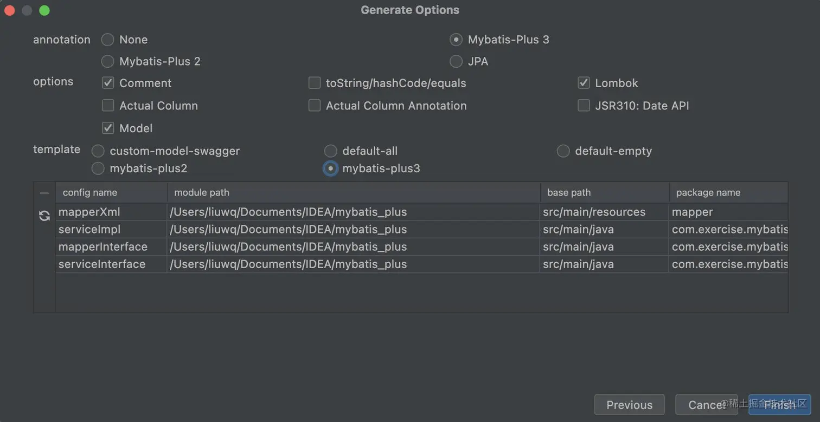Click the mapper package name cell
The width and height of the screenshot is (820, 422).
728,212
